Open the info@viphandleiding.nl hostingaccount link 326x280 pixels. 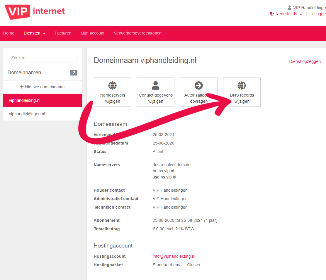pos(174,256)
